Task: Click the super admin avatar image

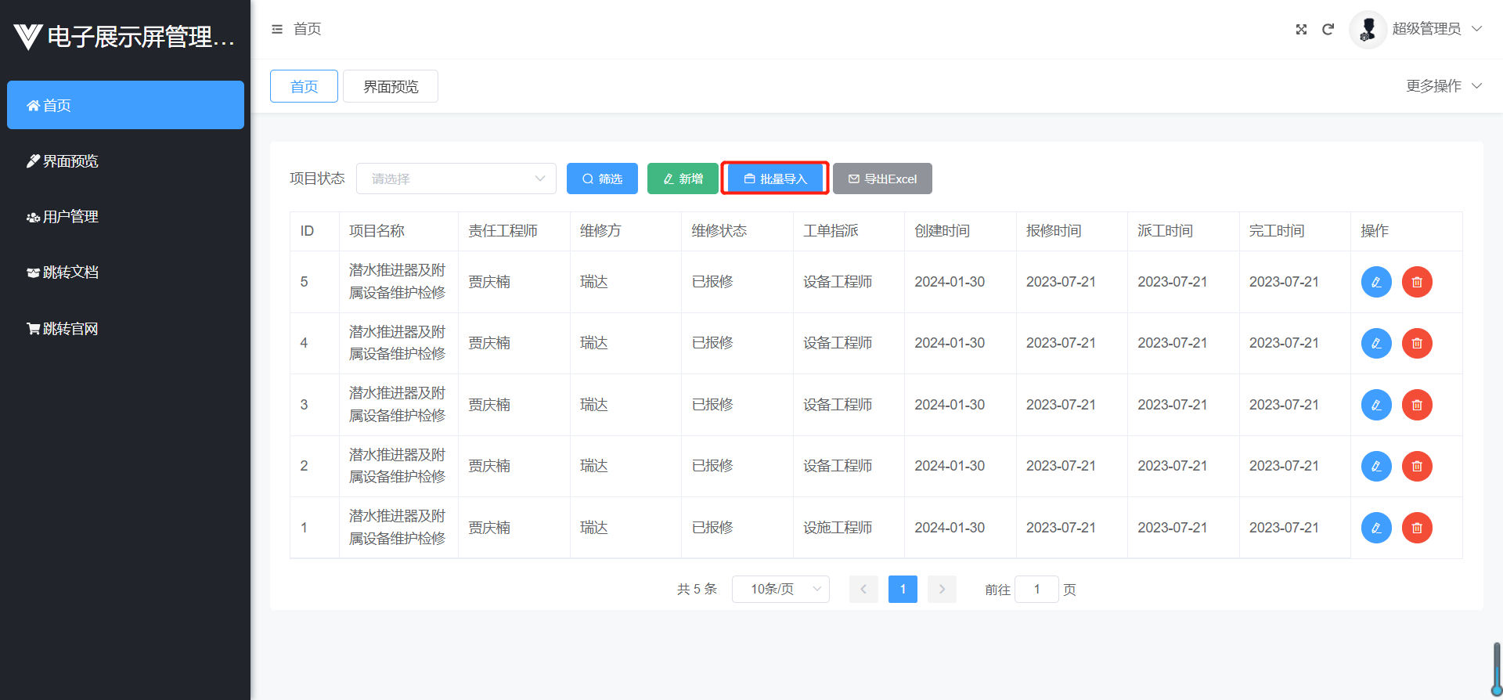Action: click(1368, 30)
